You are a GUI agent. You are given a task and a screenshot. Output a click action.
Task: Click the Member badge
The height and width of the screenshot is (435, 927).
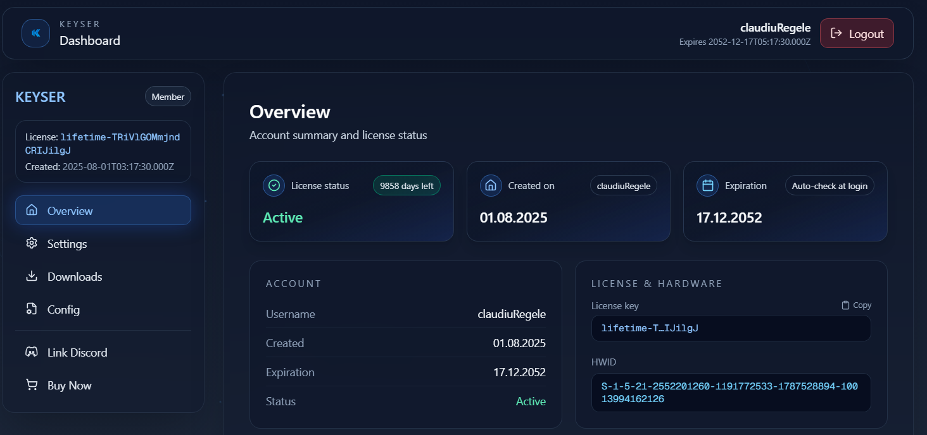pyautogui.click(x=168, y=97)
